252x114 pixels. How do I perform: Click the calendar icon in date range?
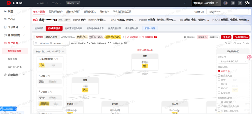(x=36, y=43)
